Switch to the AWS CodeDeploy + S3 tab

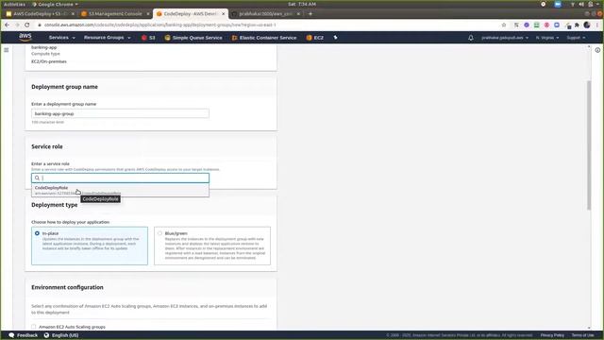point(40,14)
